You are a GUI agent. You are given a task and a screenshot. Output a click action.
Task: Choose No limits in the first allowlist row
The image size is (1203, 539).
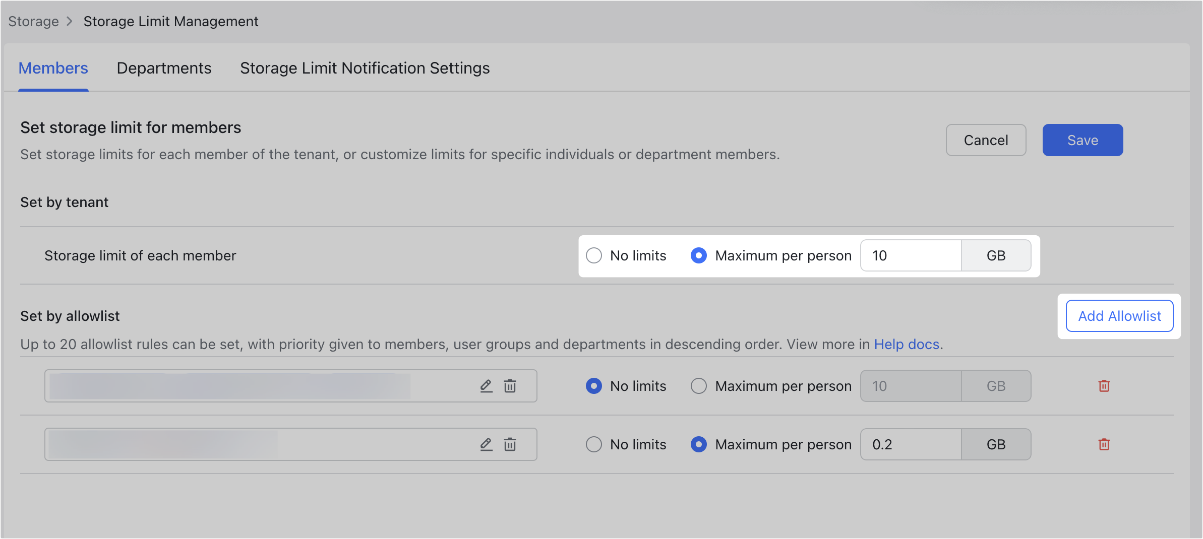(x=594, y=386)
